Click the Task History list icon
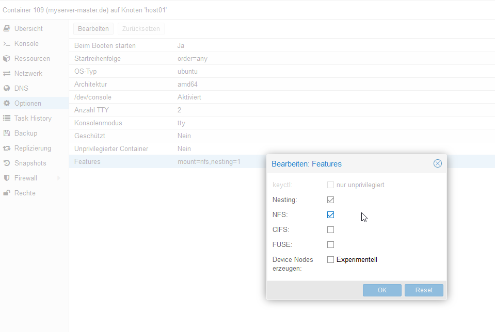This screenshot has width=495, height=332. pos(7,118)
